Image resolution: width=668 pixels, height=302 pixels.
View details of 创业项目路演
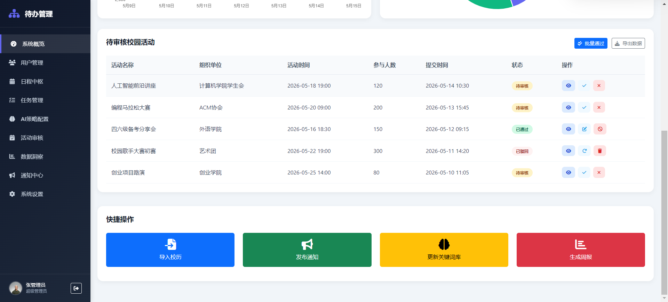(568, 172)
